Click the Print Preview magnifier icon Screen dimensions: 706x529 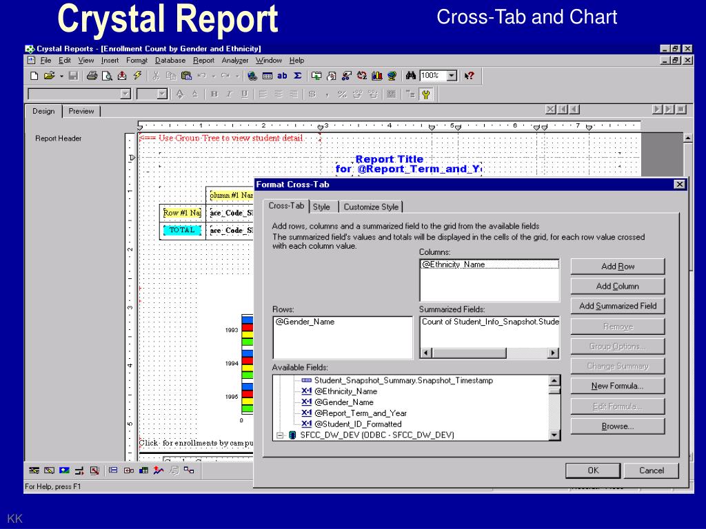107,76
